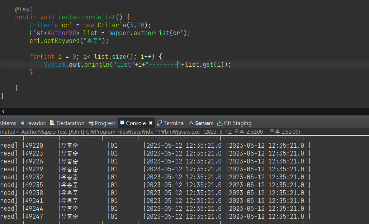The height and width of the screenshot is (224, 369).
Task: Click the AuthorMapperTest [JUnit] launch description
Action: [x=52, y=132]
